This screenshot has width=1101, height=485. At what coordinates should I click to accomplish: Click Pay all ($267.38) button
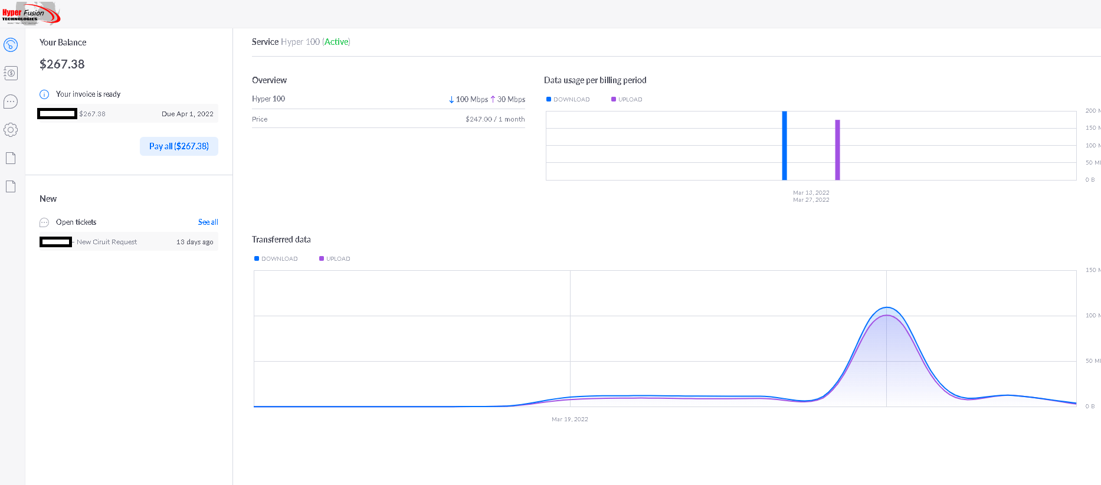click(179, 146)
